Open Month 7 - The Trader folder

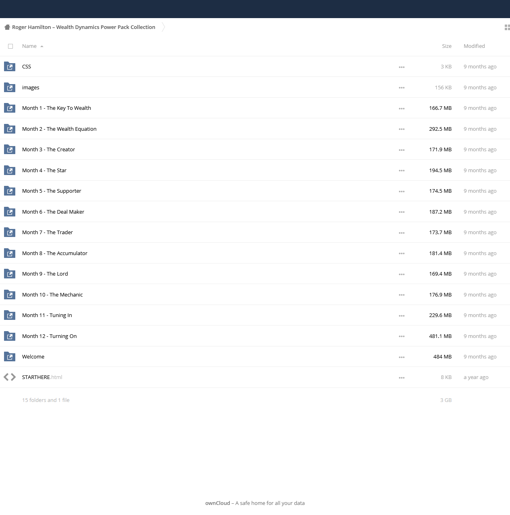(x=47, y=233)
